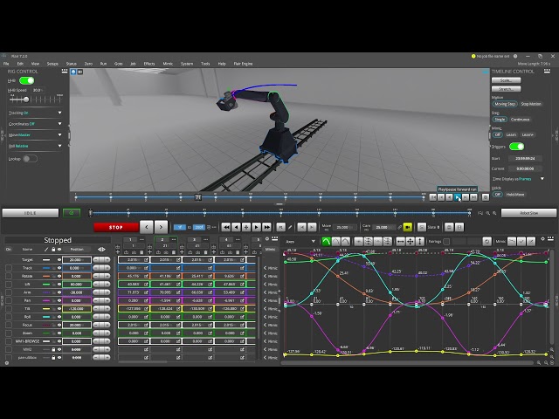Open Time Display as Frames dropdown
Viewport: 559px width, 419px height.
click(x=518, y=179)
